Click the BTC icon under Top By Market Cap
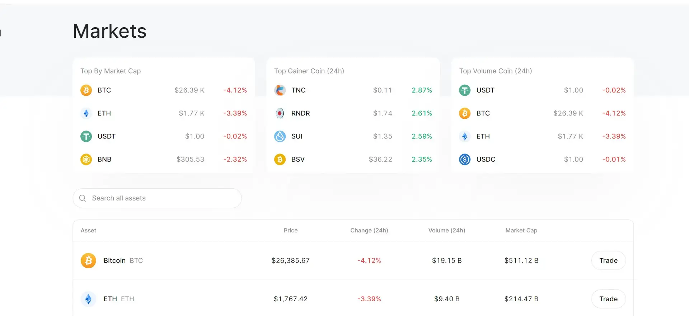Viewport: 689px width, 316px height. click(86, 90)
